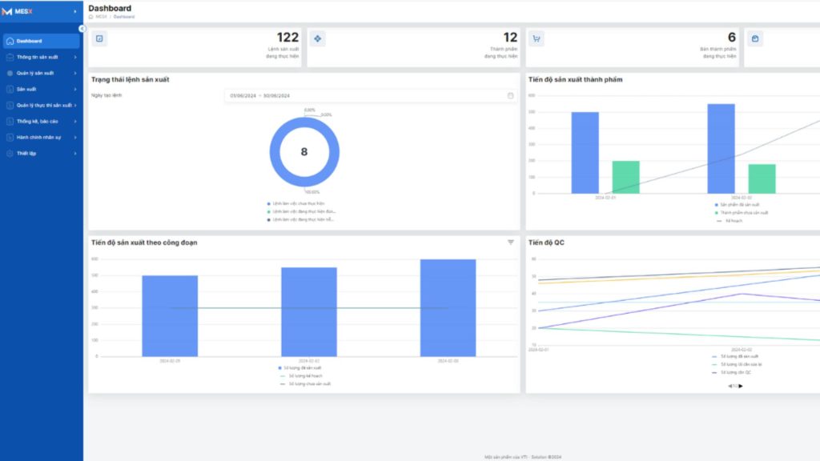Click the home icon in the breadcrumb
The width and height of the screenshot is (820, 461).
point(91,17)
